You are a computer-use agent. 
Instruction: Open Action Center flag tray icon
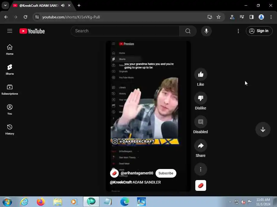tap(249, 202)
